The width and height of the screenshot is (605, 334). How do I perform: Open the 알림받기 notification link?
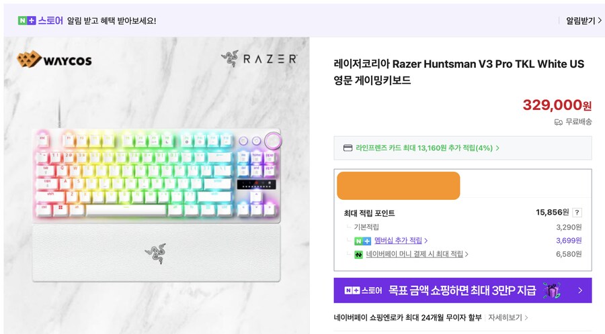click(583, 21)
